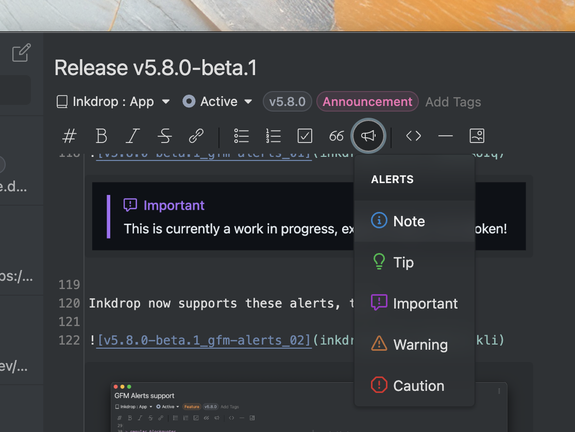
Task: Insert an image from the toolbar
Action: pos(477,136)
